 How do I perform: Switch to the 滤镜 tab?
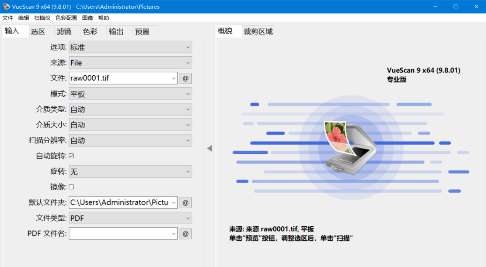tap(64, 32)
